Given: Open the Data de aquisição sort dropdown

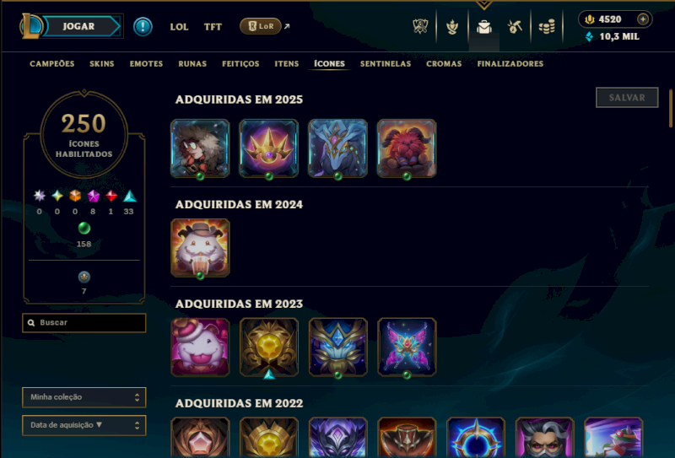Looking at the screenshot, I should tap(84, 425).
